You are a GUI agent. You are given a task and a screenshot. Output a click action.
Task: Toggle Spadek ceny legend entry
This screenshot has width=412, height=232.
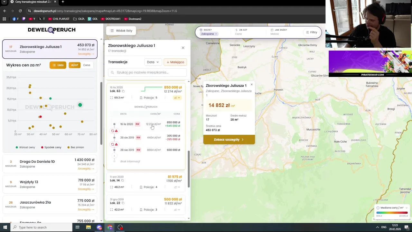pos(51,147)
